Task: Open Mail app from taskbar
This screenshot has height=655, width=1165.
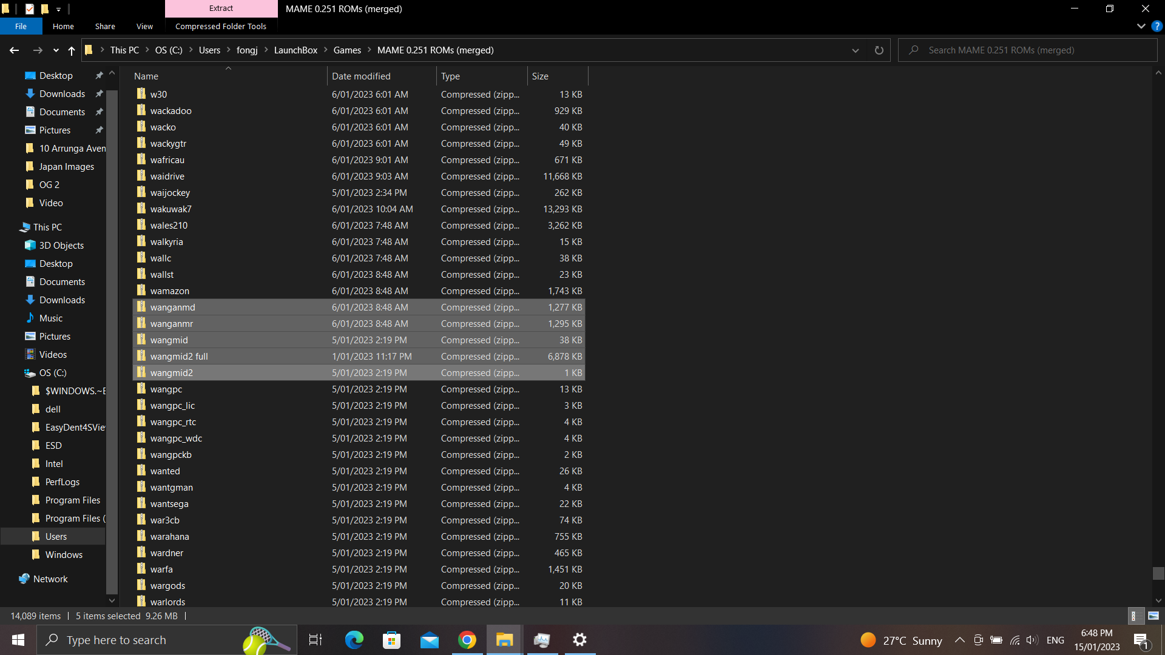Action: 430,640
